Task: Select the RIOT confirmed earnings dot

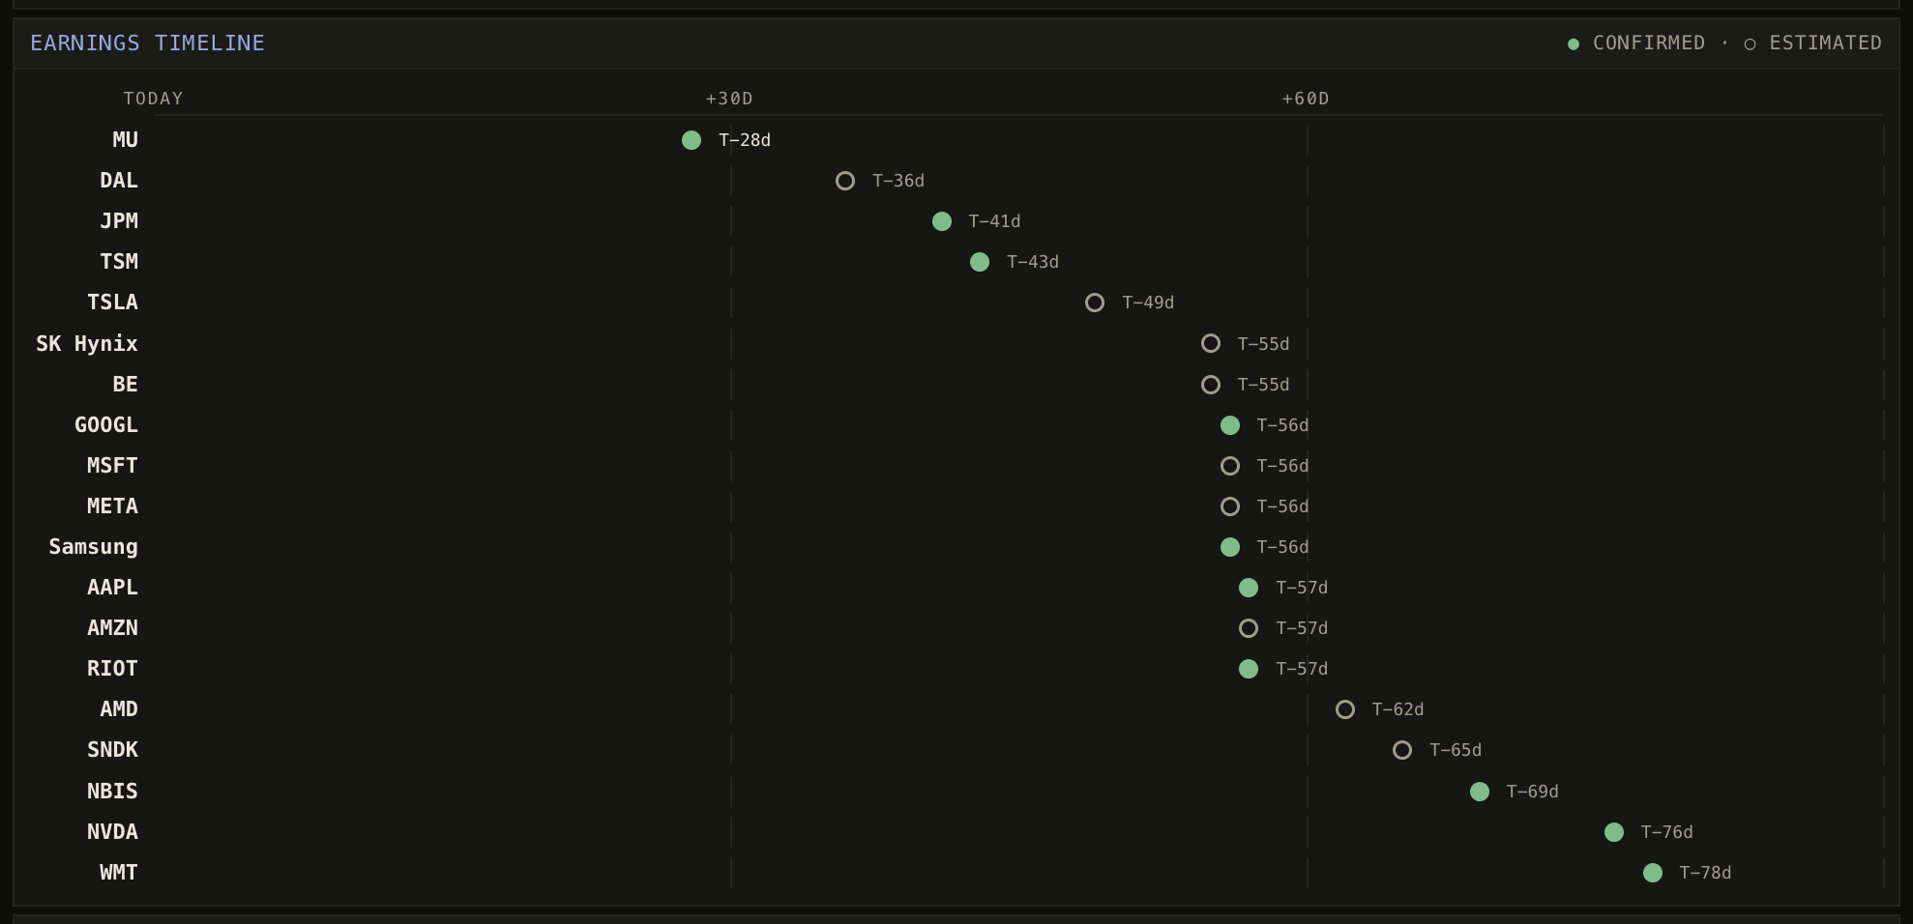Action: click(1249, 669)
